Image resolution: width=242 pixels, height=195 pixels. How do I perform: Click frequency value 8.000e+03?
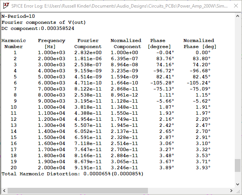(52, 95)
